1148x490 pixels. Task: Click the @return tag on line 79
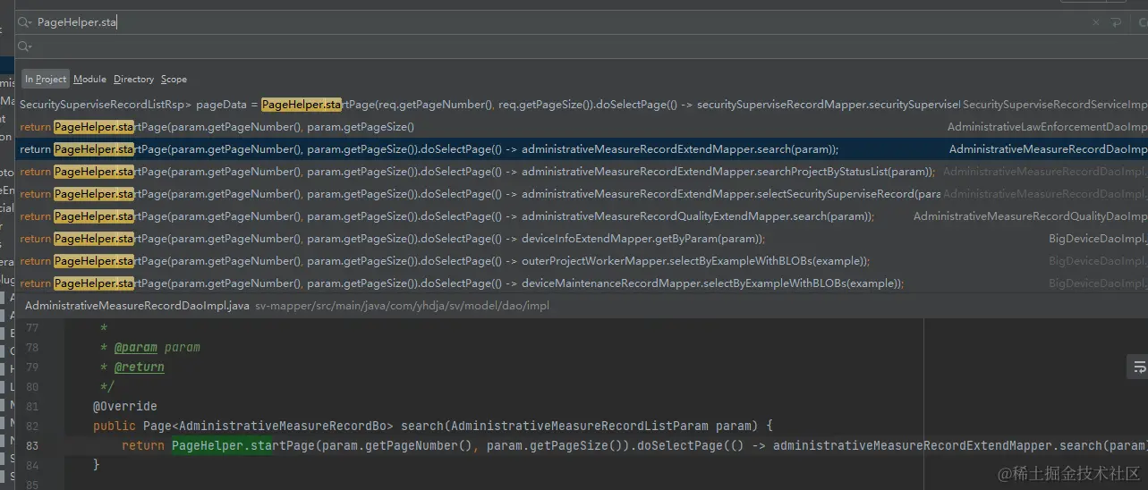click(x=139, y=367)
